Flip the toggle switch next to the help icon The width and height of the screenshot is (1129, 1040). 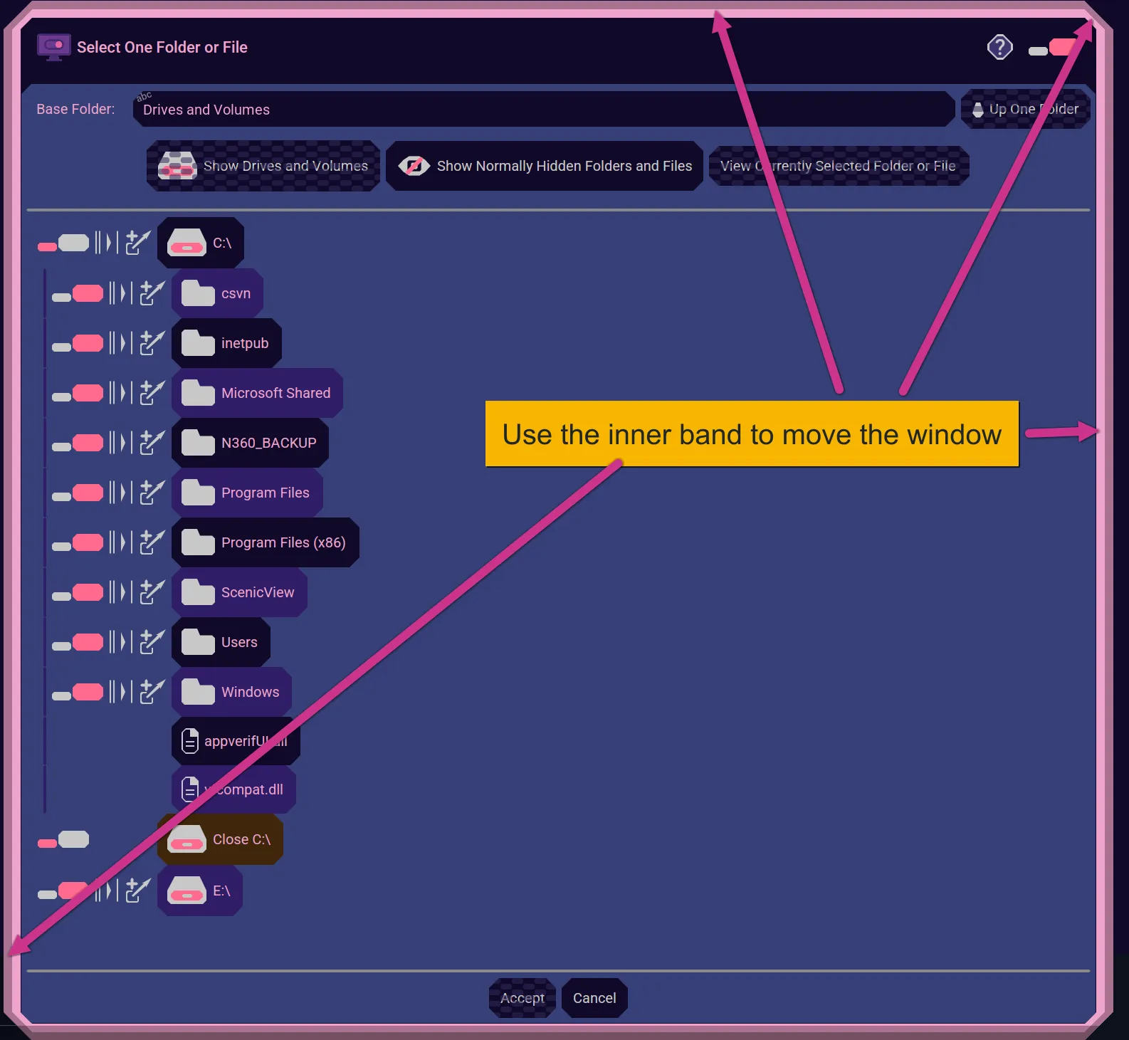point(1054,48)
